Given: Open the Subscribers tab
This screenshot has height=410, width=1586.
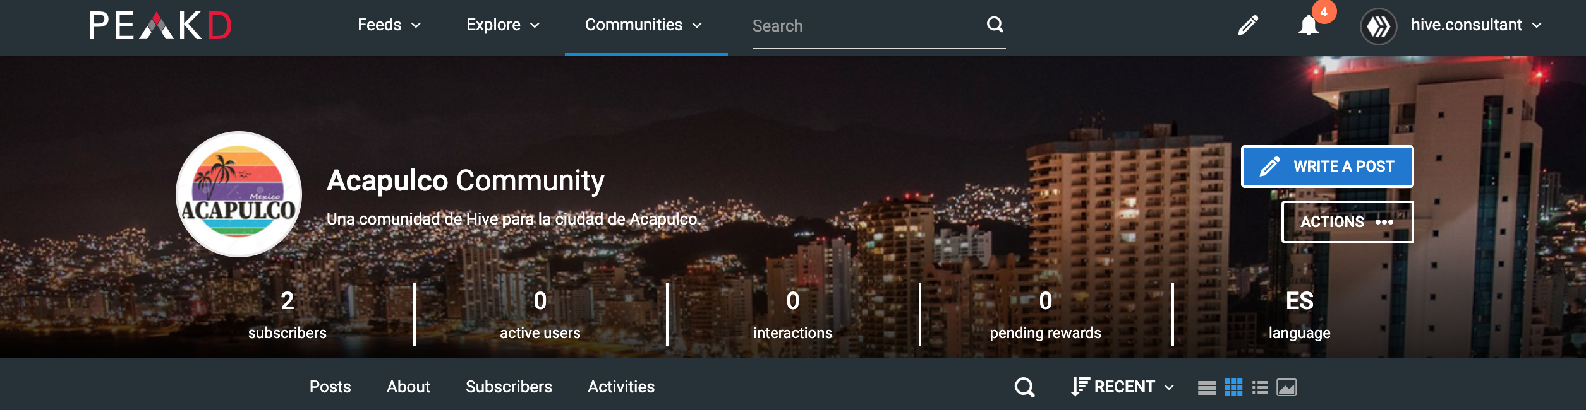Looking at the screenshot, I should coord(509,387).
